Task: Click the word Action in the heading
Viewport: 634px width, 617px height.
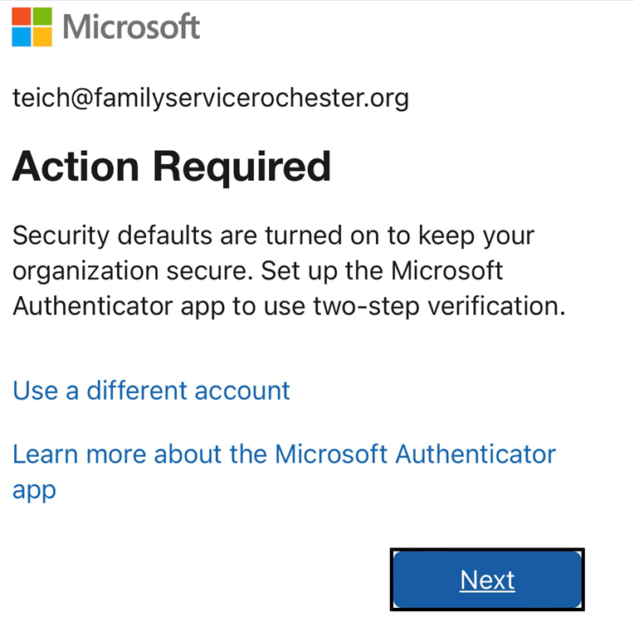Action: pos(75,167)
